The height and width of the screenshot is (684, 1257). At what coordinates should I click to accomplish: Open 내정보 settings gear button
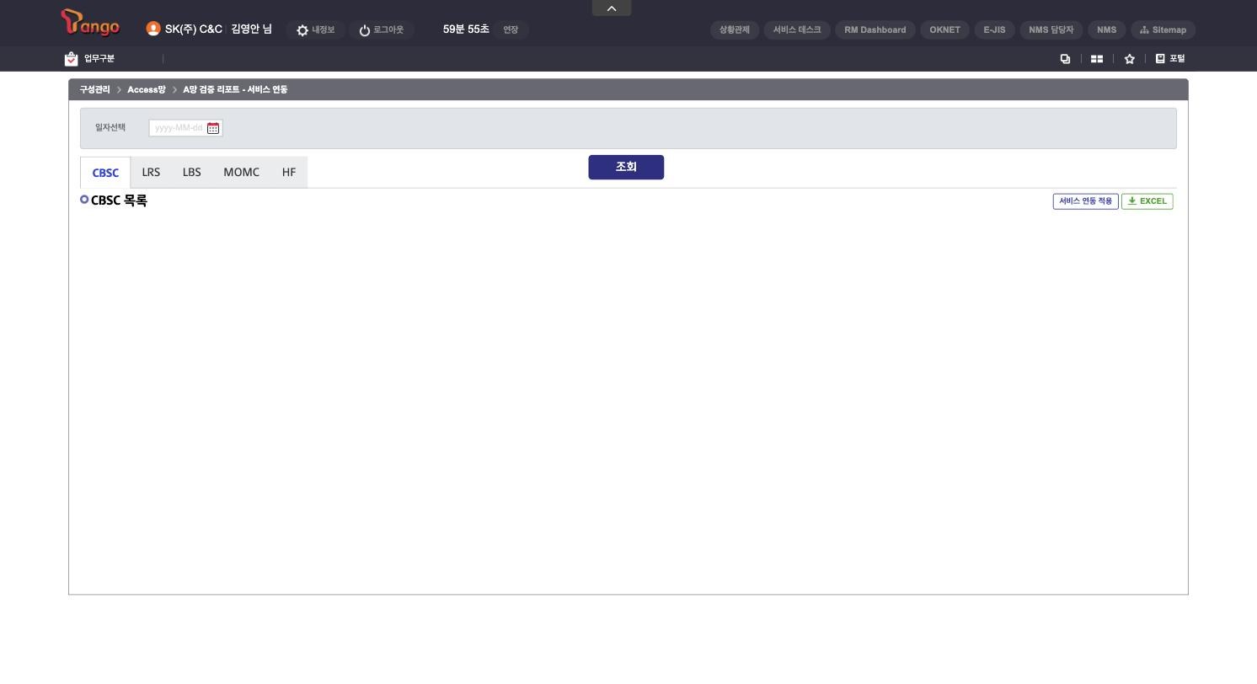click(x=315, y=30)
